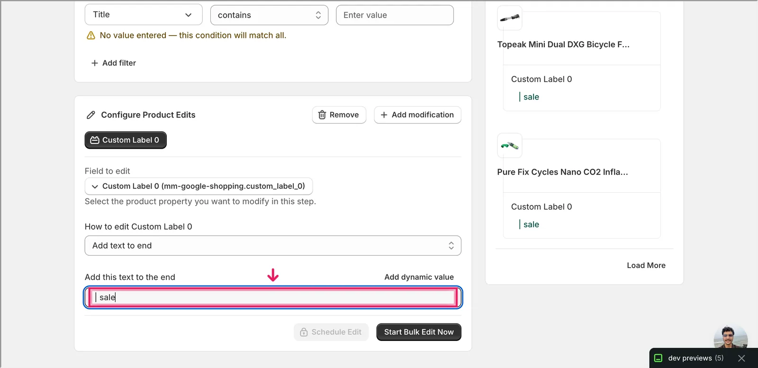Screen dimensions: 758x368
Task: Load more preview products
Action: pos(646,266)
